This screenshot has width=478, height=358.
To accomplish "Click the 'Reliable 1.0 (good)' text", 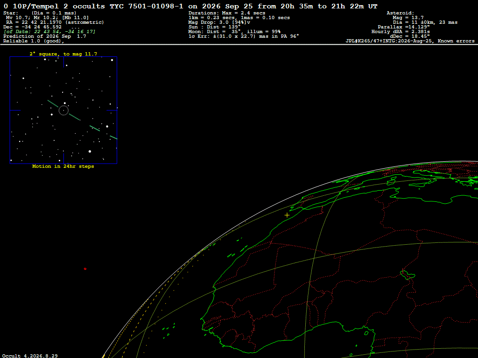I will pos(34,41).
